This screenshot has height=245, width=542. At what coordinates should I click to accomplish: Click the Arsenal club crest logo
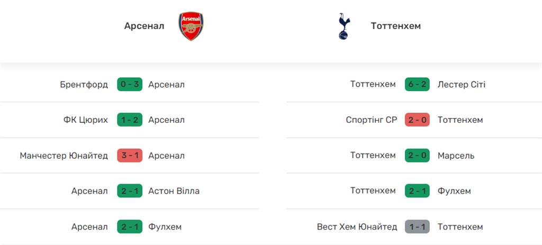pos(192,26)
